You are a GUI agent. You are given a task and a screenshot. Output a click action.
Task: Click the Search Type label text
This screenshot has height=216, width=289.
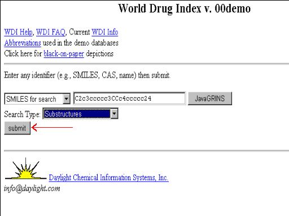point(22,114)
